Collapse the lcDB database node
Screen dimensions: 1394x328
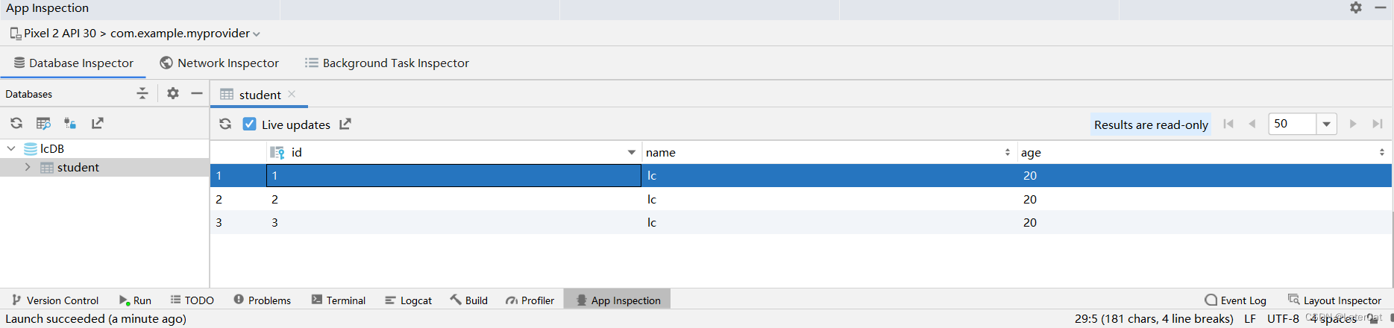tap(11, 148)
